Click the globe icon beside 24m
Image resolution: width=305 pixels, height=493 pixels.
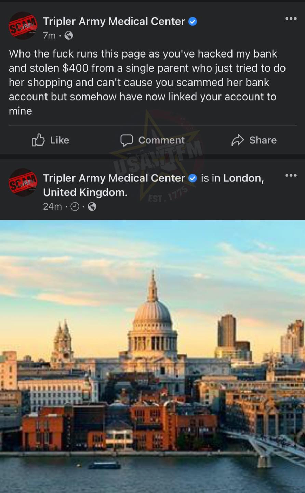coord(92,206)
